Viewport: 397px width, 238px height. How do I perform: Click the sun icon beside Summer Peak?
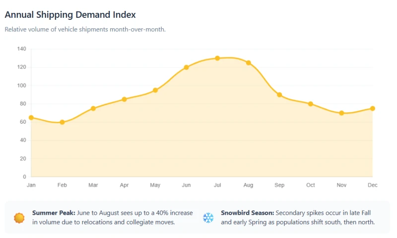[19, 218]
